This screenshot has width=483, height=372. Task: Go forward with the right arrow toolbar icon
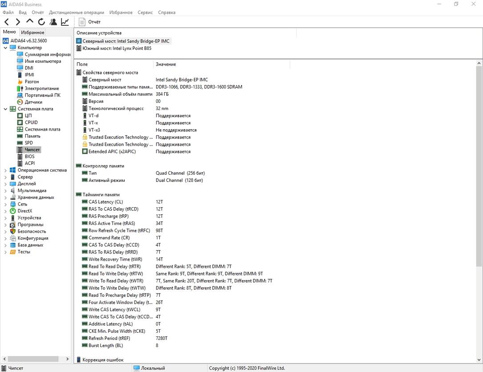click(18, 22)
